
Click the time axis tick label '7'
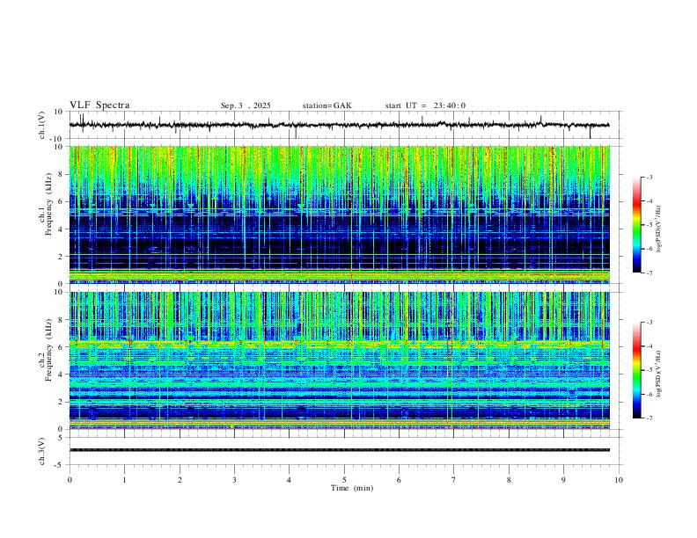pyautogui.click(x=454, y=480)
